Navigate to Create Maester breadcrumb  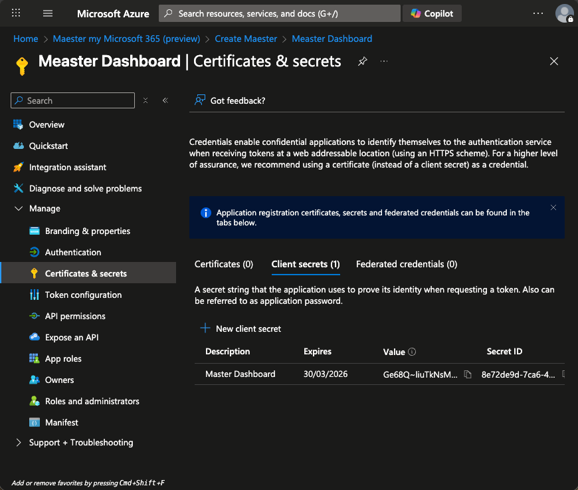(x=246, y=39)
